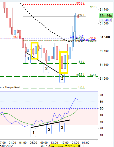The width and height of the screenshot is (114, 147).
Task: Click the 30 level on RSI scale
Action: pos(101,122)
